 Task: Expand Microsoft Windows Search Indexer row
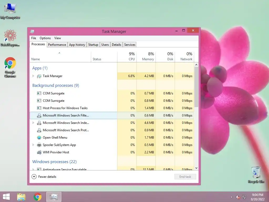pyautogui.click(x=33, y=123)
